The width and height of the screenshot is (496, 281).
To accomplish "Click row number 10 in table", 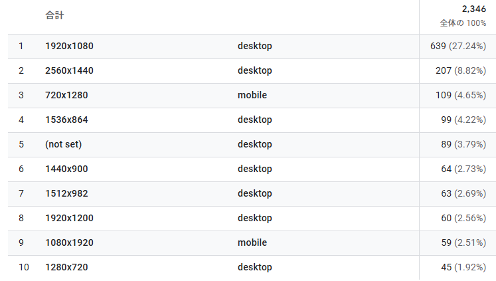I will pyautogui.click(x=24, y=268).
